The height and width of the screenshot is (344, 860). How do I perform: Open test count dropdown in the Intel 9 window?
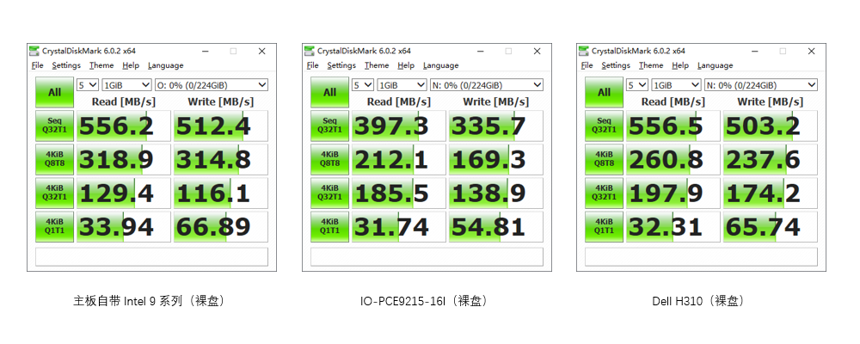click(87, 85)
